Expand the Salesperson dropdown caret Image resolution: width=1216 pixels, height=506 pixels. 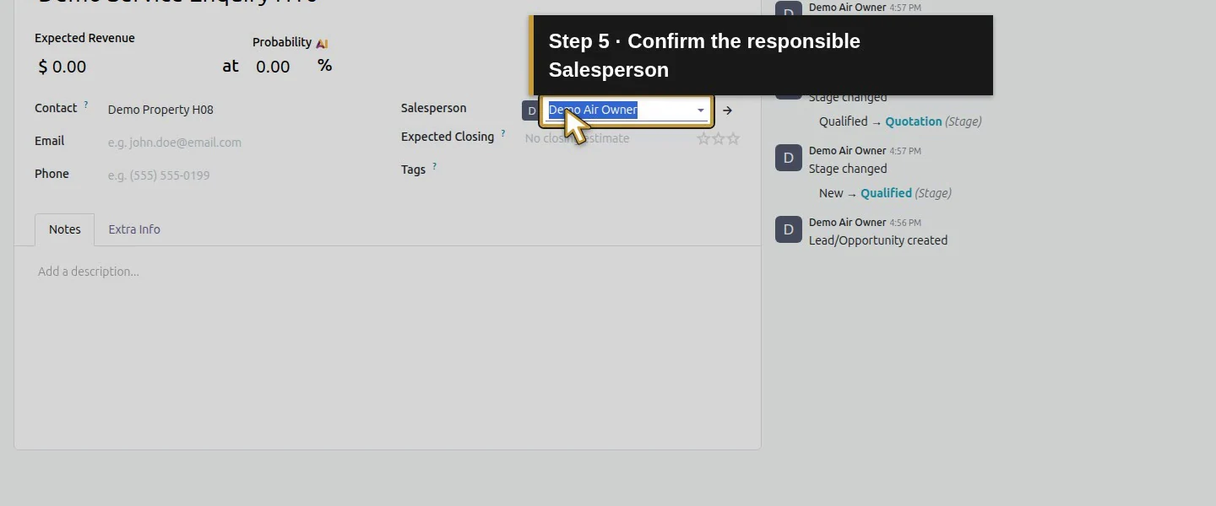pyautogui.click(x=700, y=110)
